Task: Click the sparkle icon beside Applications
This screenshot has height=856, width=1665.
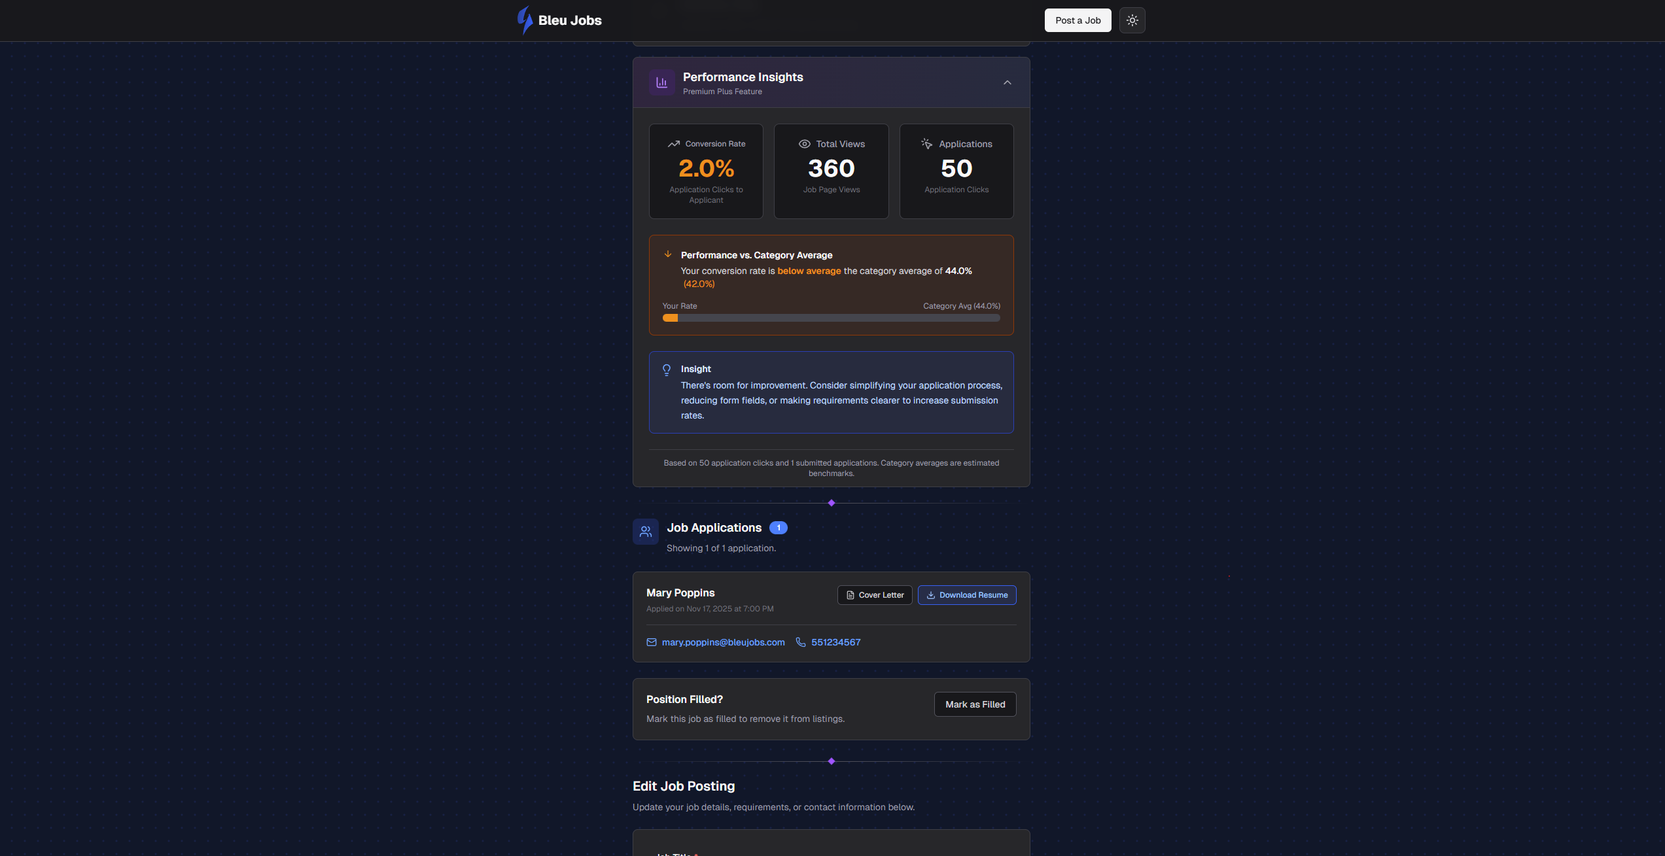Action: pos(926,143)
